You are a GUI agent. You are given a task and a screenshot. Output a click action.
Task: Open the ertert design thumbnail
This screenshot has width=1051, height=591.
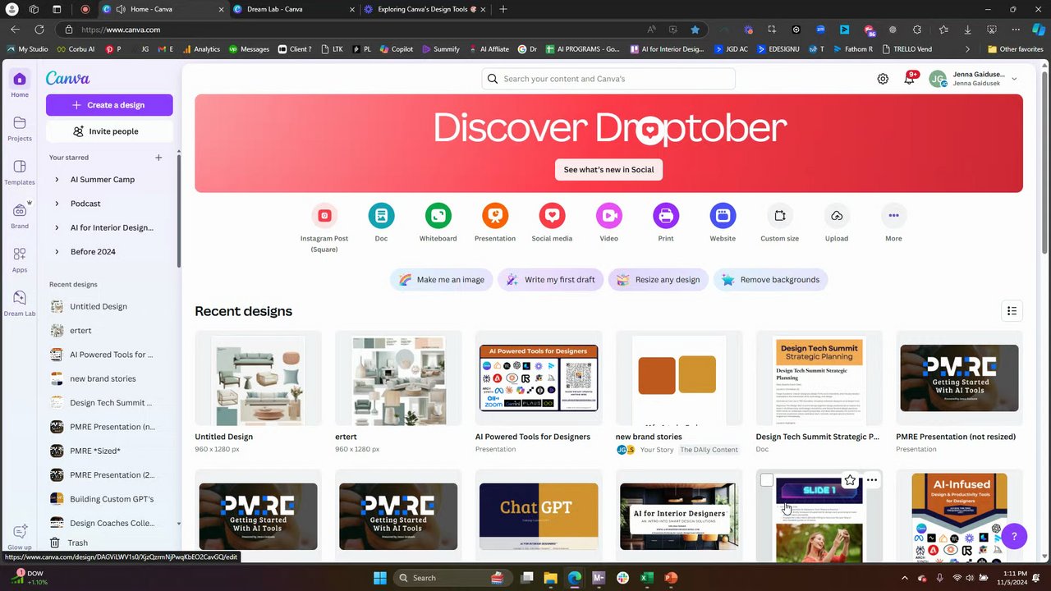(x=398, y=378)
